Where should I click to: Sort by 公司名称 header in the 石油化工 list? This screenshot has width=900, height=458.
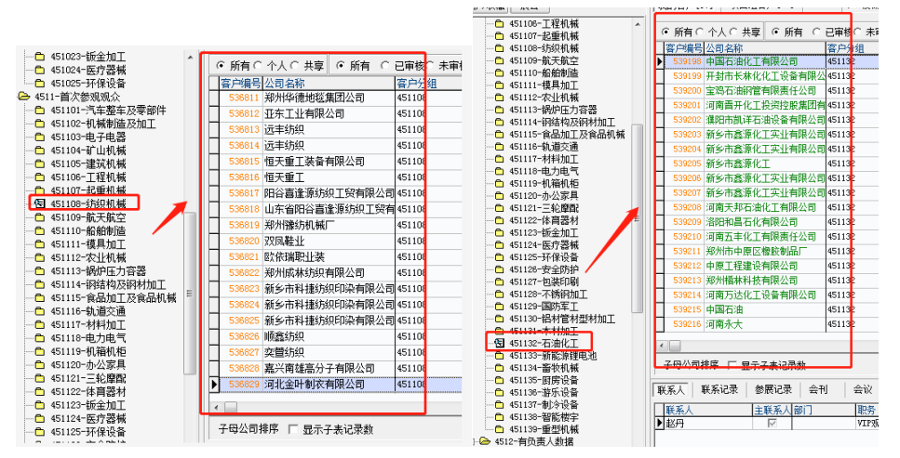(765, 48)
